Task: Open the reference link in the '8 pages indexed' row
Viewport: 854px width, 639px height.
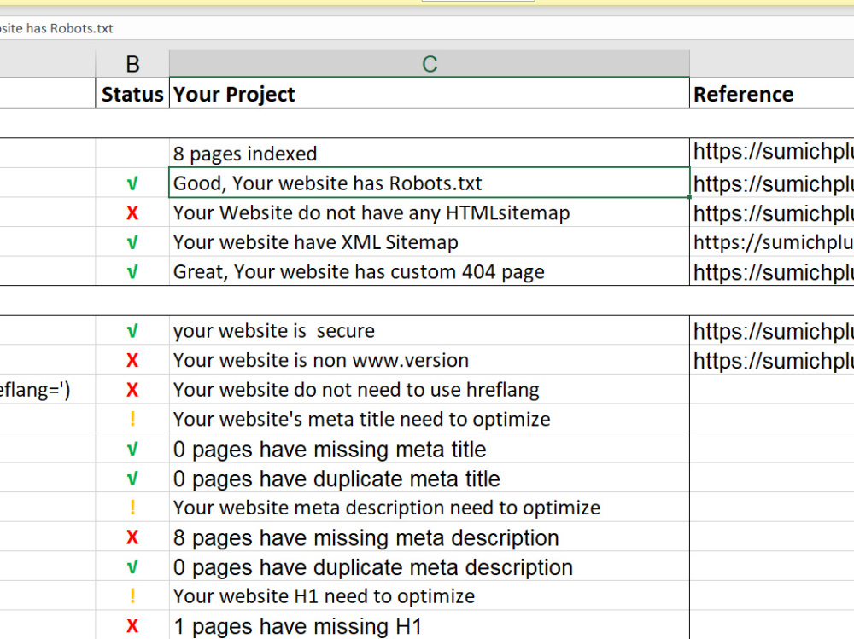Action: point(774,152)
